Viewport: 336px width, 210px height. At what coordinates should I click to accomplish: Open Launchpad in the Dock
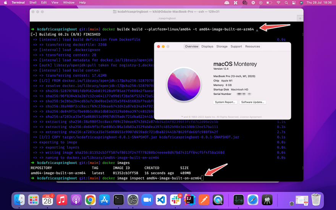click(34, 200)
